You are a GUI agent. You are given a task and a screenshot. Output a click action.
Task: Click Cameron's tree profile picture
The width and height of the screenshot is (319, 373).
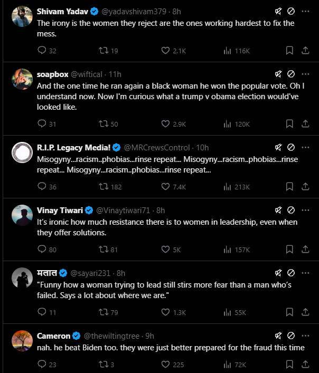[22, 340]
